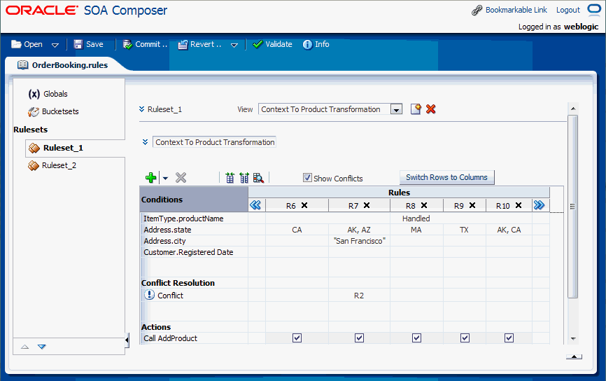Click the create new decision table icon
The width and height of the screenshot is (606, 381).
click(x=416, y=109)
